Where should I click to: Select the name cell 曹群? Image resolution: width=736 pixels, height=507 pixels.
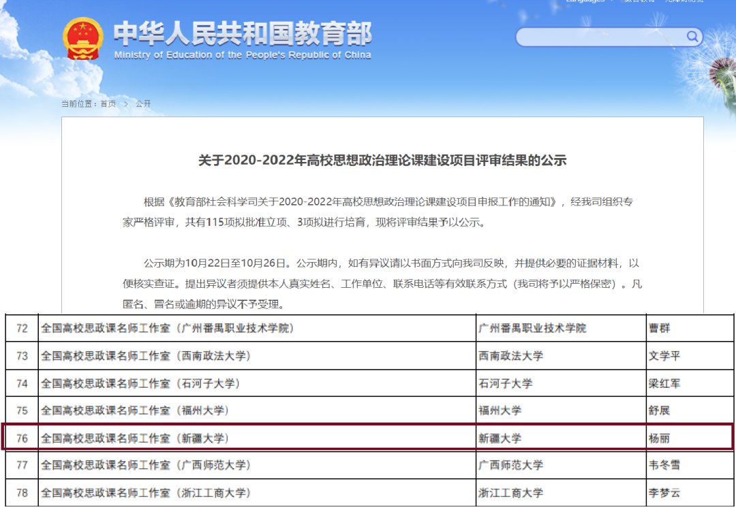tap(660, 329)
